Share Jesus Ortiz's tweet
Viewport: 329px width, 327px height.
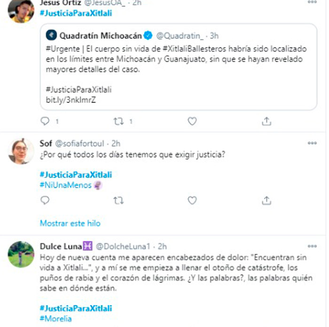[x=266, y=121]
